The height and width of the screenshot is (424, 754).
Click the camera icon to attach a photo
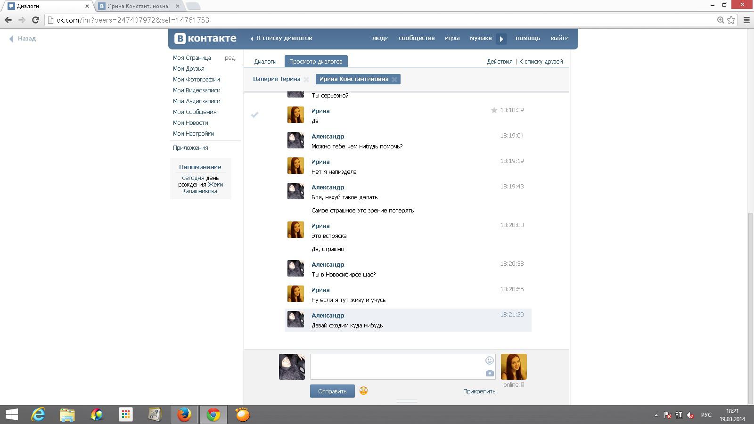coord(490,373)
